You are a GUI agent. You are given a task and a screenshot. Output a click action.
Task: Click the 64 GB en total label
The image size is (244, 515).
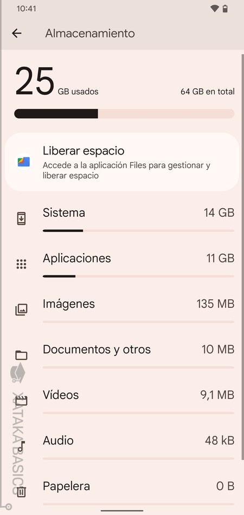pos(208,92)
